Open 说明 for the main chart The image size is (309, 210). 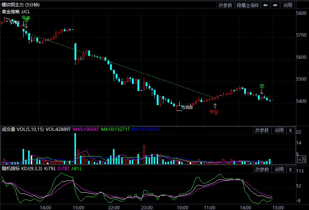click(x=288, y=5)
